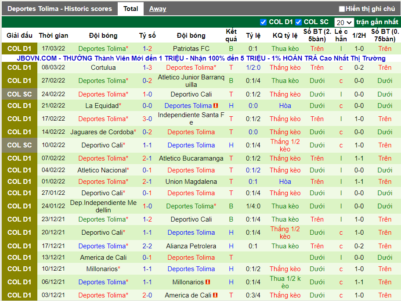Viewport: 401px width, 301px height.
Task: Click the Kết quả column header
Action: (231, 35)
